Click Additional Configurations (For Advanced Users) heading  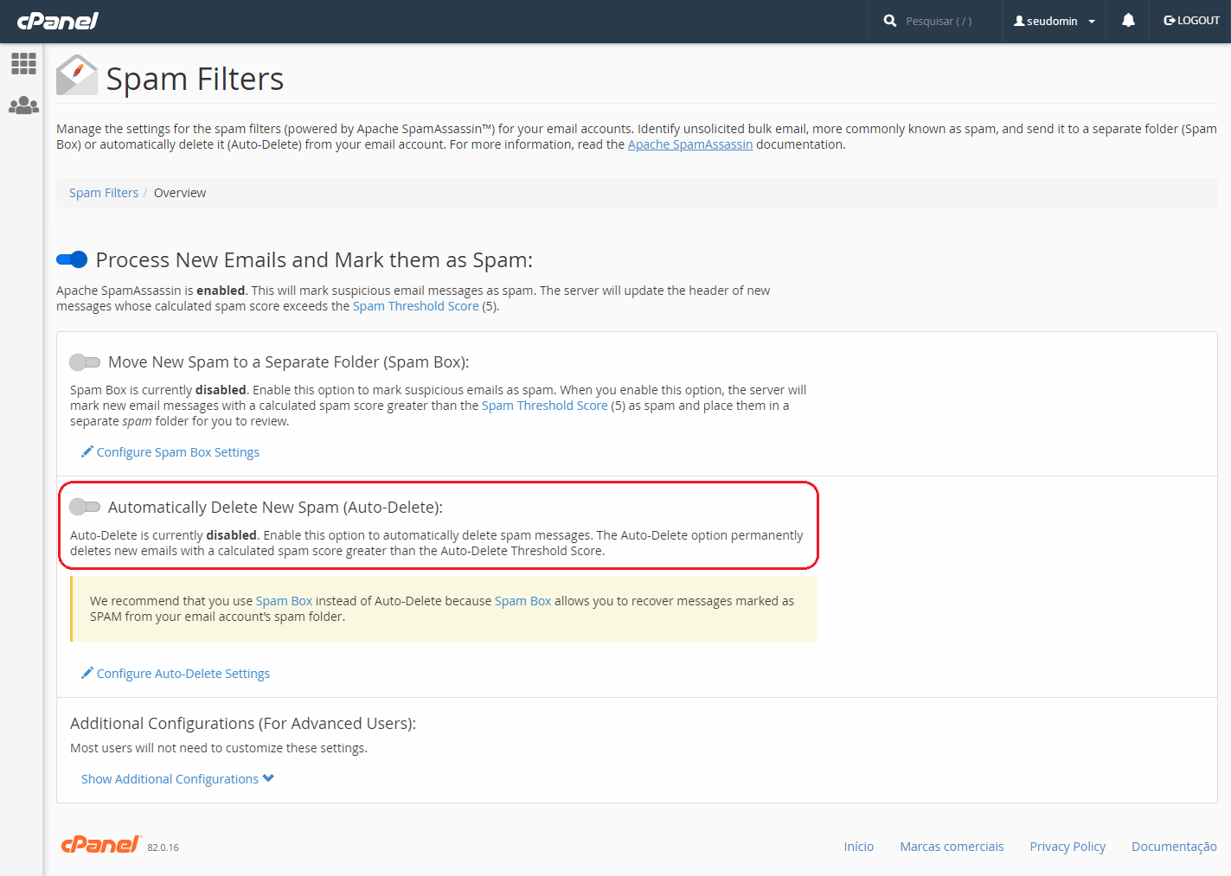coord(243,724)
